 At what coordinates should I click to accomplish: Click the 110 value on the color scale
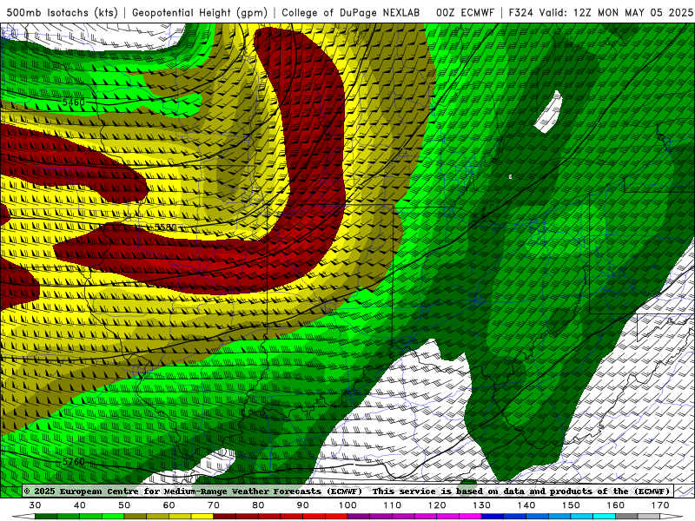[393, 505]
